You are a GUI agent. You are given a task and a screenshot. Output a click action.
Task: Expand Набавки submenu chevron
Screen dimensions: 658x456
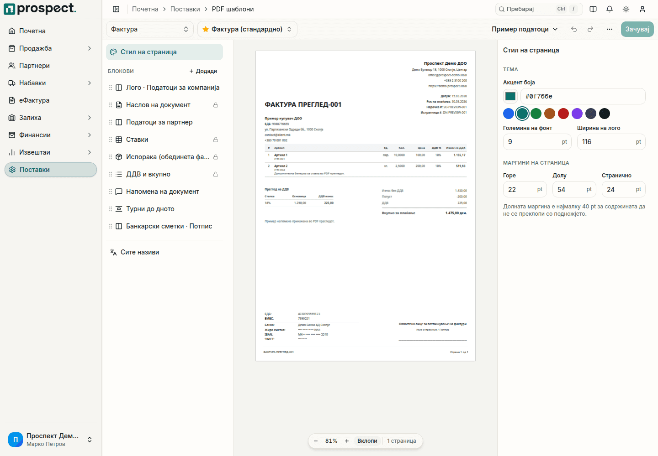coord(90,83)
